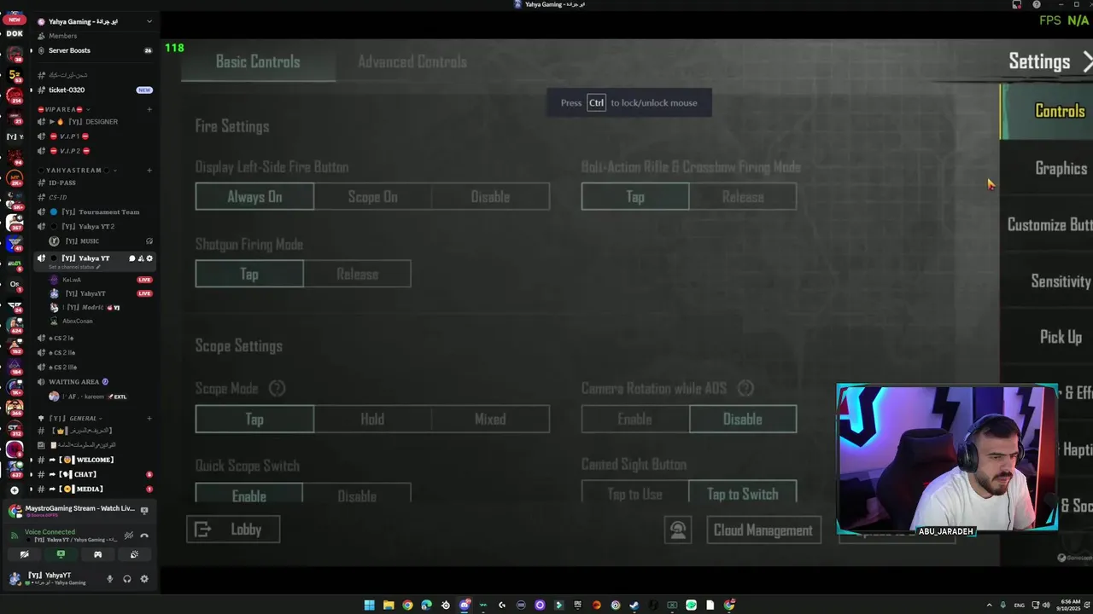Toggle screen share in voice controls

61,554
